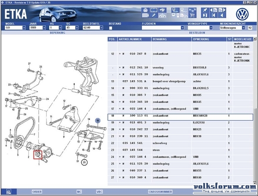Open the BESTELBON menu
Viewport: 258px width, 196px height.
197,33
